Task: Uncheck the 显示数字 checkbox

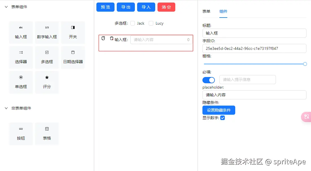Action: [223, 118]
